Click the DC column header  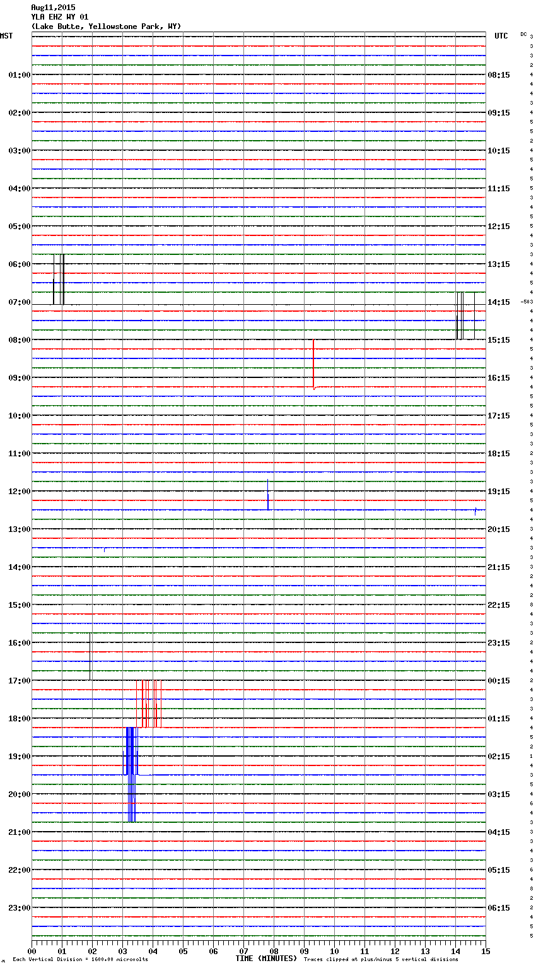pos(523,34)
